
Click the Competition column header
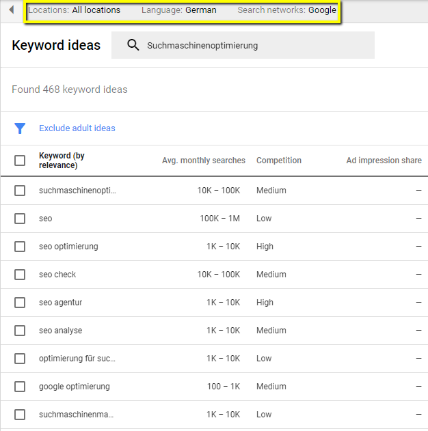278,161
